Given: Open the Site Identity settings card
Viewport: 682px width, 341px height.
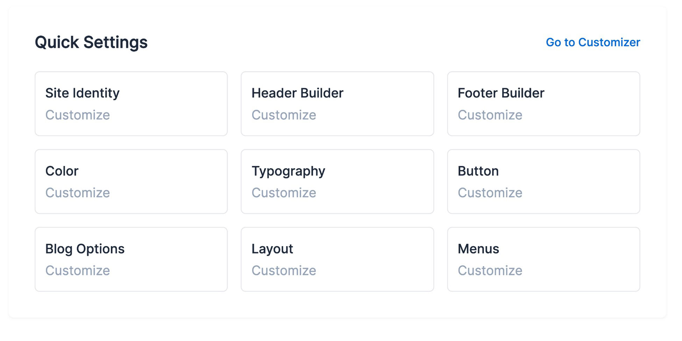Looking at the screenshot, I should (131, 104).
